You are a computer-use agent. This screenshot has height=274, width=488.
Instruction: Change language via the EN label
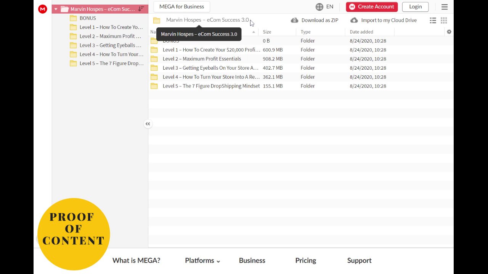click(330, 7)
